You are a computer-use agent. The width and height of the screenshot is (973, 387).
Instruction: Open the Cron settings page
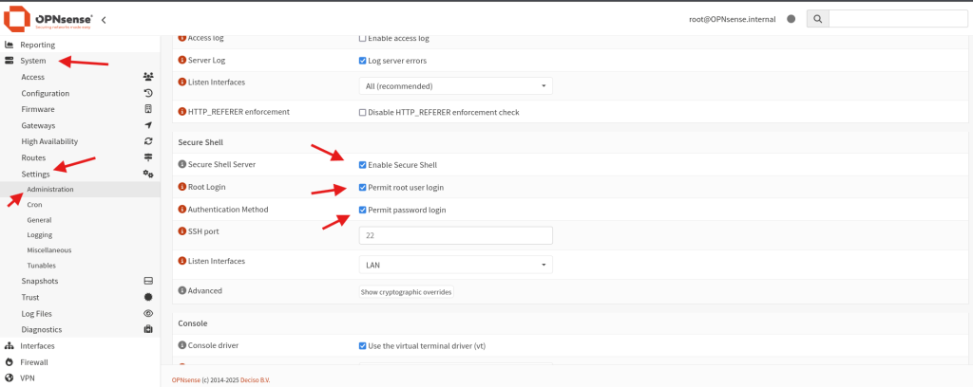(34, 205)
